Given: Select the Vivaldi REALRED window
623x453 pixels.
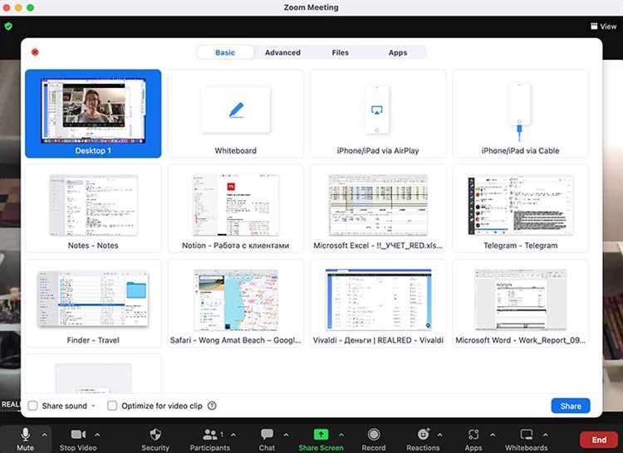Looking at the screenshot, I should coord(377,304).
